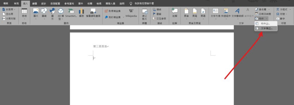
Task: Open Quick Parts (快速組件)
Action: [226, 14]
